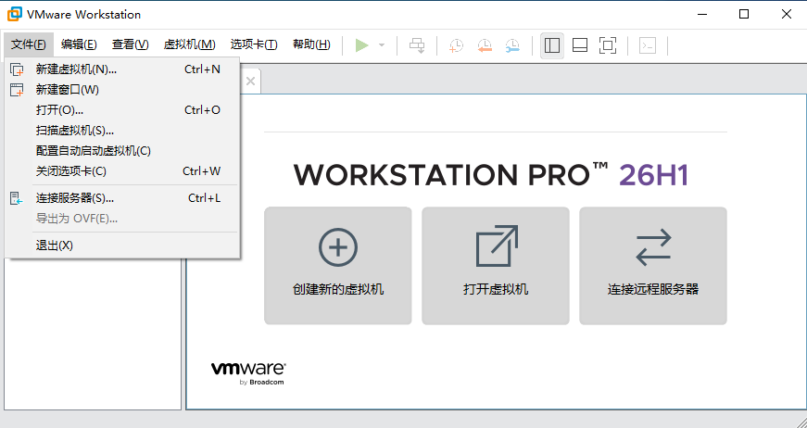Screen dimensions: 807x428
Task: Click the VMware Workstation title bar app icon
Action: (x=15, y=15)
